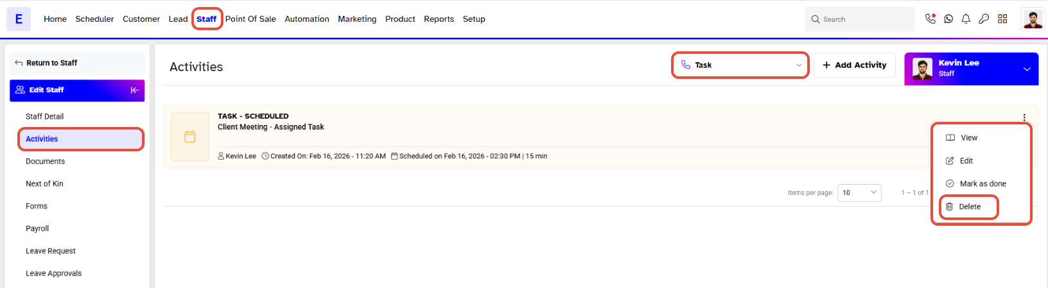Click the Edit Staff header
Image resolution: width=1048 pixels, height=288 pixels.
point(77,90)
